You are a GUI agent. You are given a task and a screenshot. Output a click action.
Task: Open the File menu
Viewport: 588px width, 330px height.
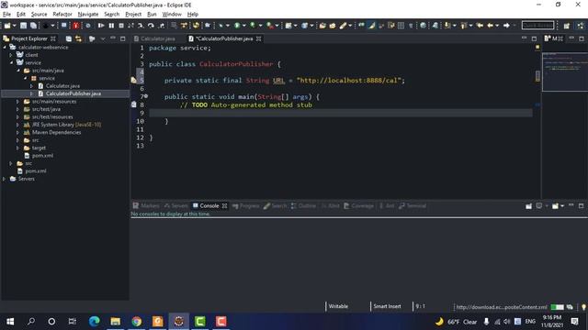coord(6,15)
